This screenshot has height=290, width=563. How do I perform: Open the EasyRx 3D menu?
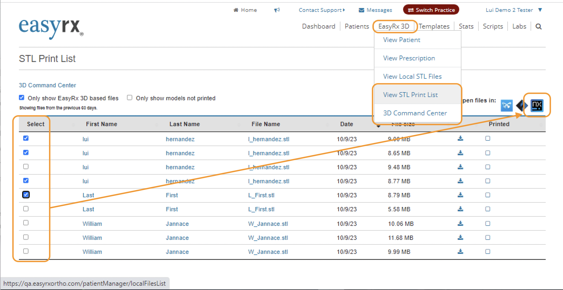tap(394, 26)
